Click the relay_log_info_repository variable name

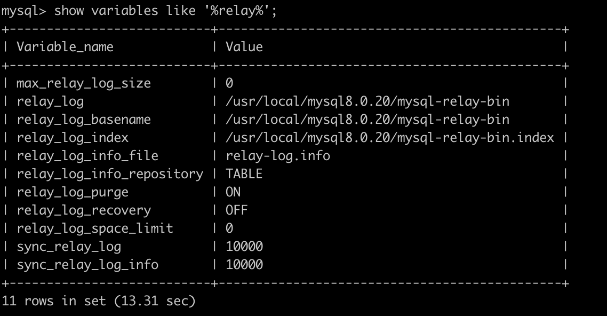[x=110, y=174]
